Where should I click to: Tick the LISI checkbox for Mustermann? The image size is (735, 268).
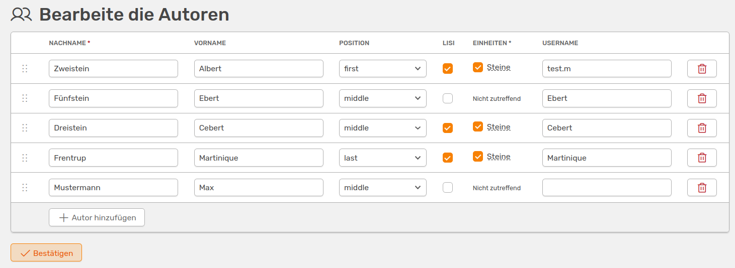[447, 188]
